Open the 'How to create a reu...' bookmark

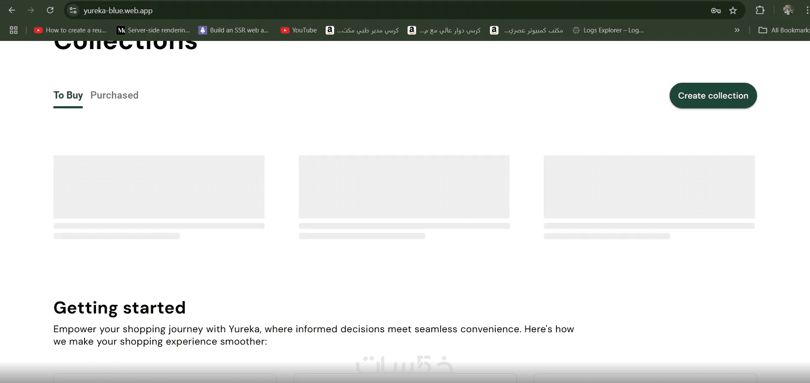coord(70,30)
